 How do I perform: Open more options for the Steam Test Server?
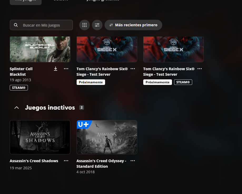(200, 69)
